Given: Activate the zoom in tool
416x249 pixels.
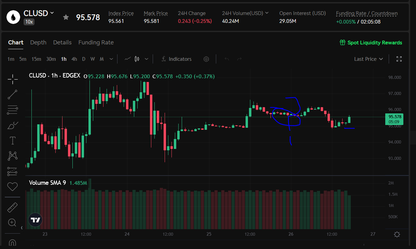Looking at the screenshot, I should click(x=13, y=223).
